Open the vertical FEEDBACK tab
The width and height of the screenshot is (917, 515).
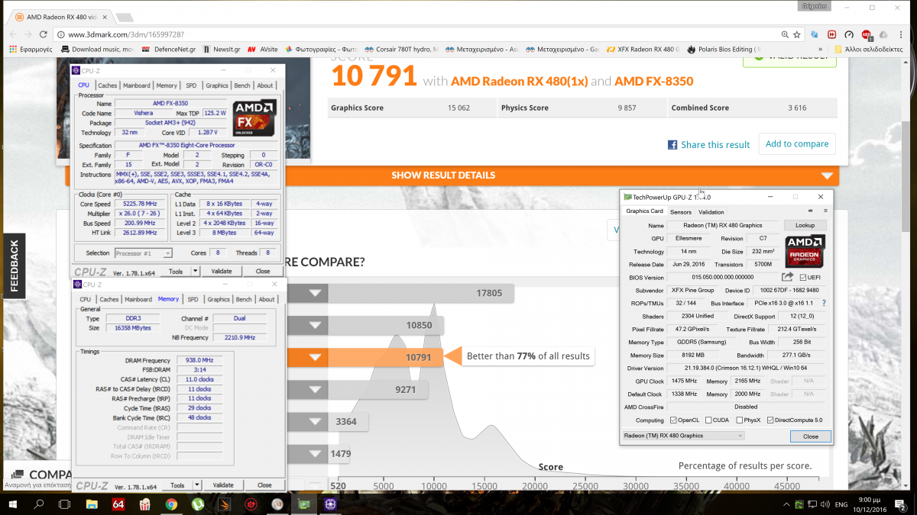pyautogui.click(x=14, y=265)
